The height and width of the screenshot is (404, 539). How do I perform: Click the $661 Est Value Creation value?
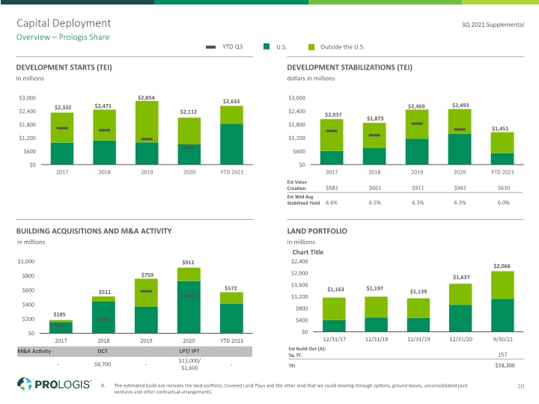(x=375, y=188)
